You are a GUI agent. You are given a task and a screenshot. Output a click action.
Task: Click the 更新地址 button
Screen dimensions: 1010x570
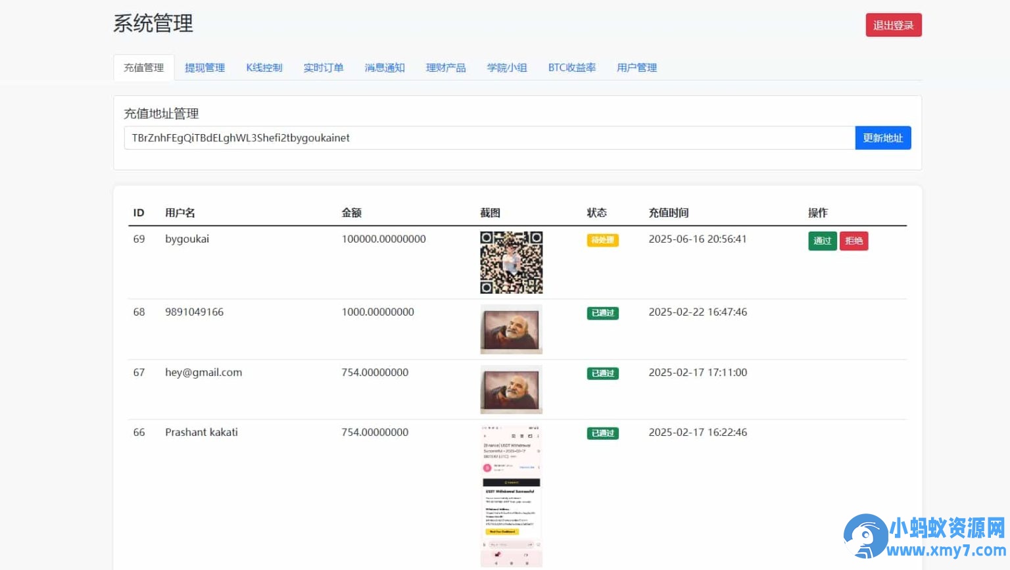pyautogui.click(x=882, y=137)
